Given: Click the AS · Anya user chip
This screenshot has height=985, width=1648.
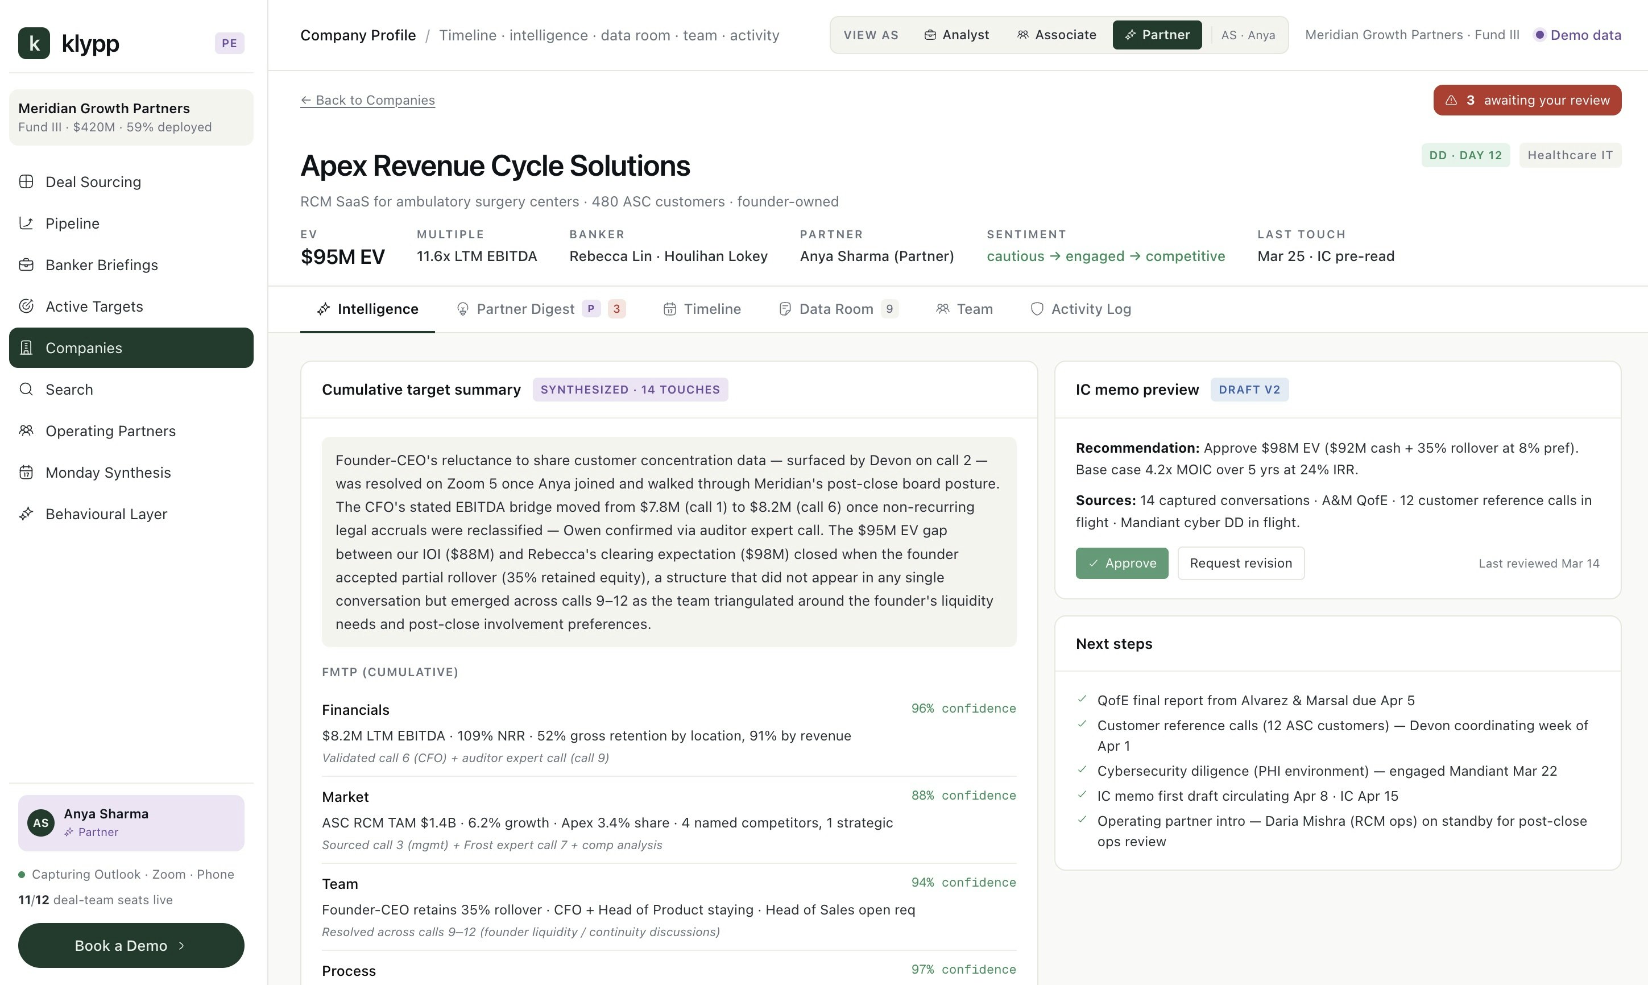Looking at the screenshot, I should coord(1248,35).
